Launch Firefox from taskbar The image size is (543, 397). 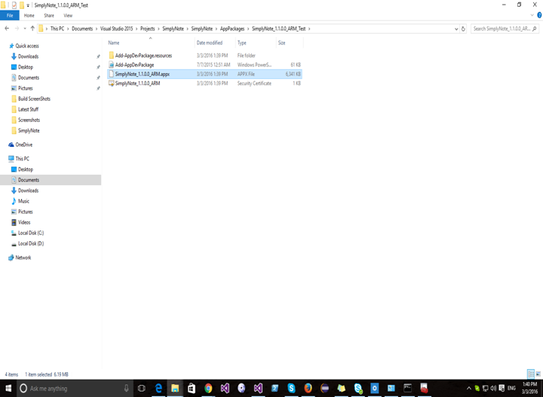308,389
